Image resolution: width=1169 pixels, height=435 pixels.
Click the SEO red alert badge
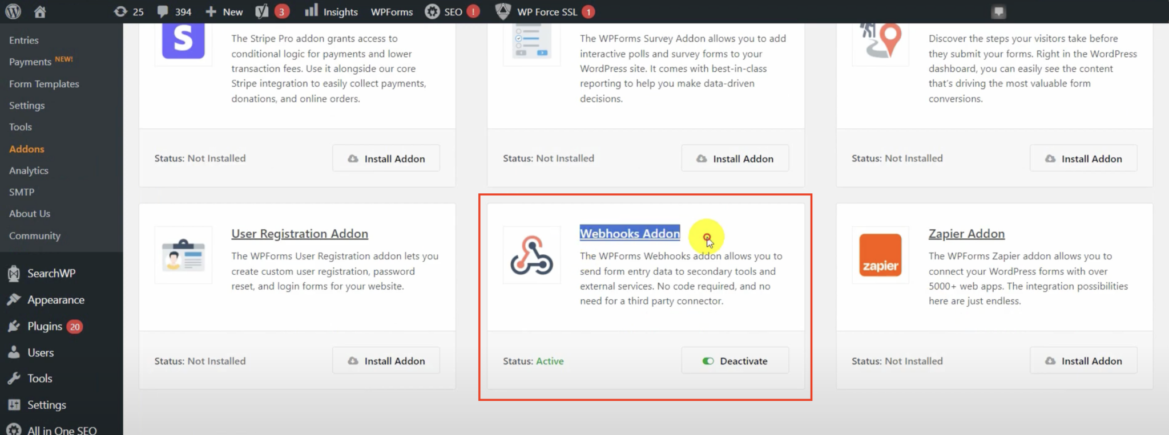click(x=473, y=11)
